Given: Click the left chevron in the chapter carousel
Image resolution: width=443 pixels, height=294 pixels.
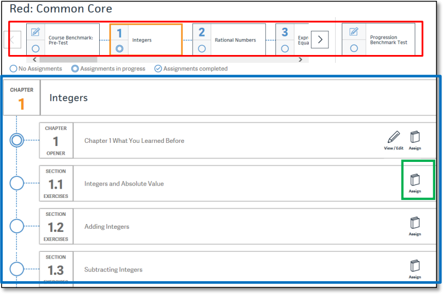Looking at the screenshot, I should [12, 40].
